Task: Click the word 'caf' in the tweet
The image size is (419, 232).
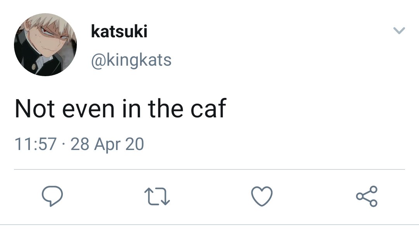Action: [x=208, y=108]
